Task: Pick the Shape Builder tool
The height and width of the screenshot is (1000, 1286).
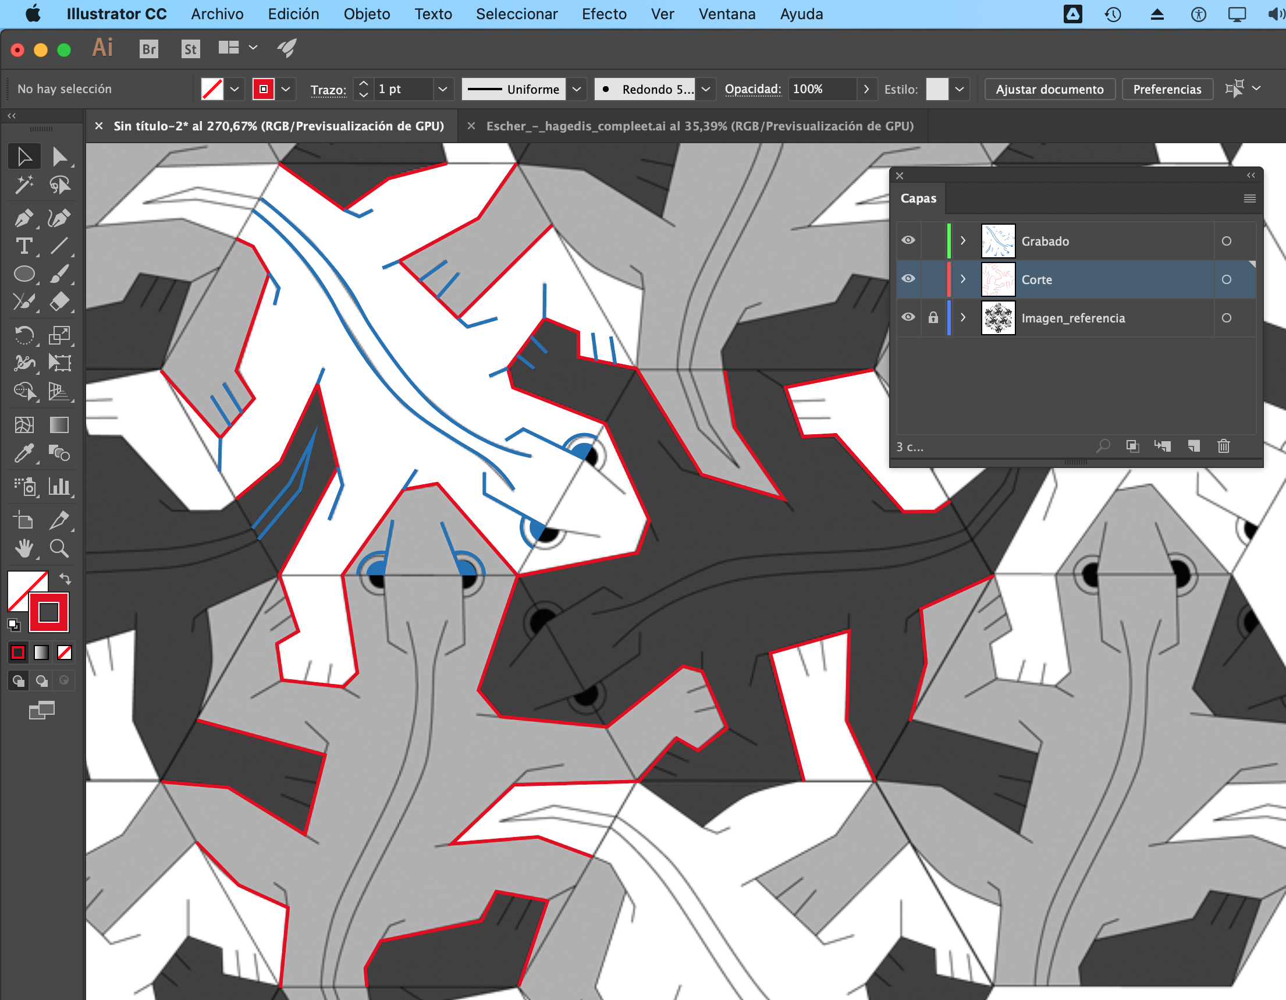Action: click(x=24, y=391)
